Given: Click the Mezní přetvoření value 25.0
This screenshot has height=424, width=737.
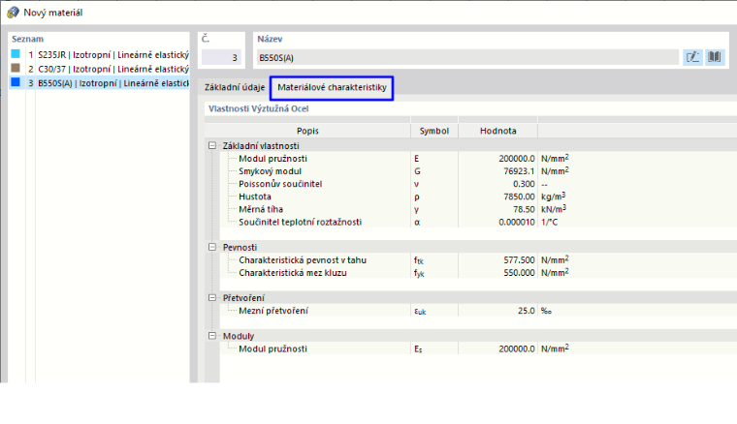Looking at the screenshot, I should click(526, 311).
